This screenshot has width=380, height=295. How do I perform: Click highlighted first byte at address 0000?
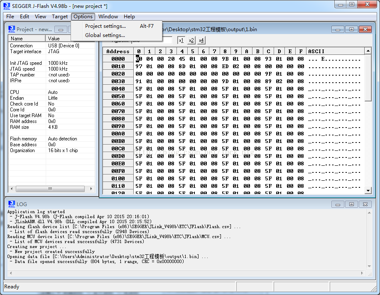pyautogui.click(x=139, y=59)
